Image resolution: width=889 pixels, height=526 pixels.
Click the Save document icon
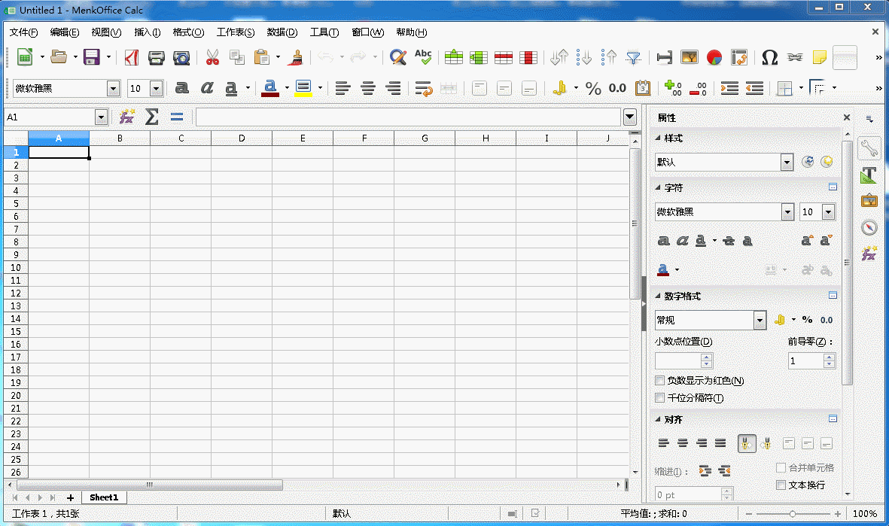click(x=92, y=57)
